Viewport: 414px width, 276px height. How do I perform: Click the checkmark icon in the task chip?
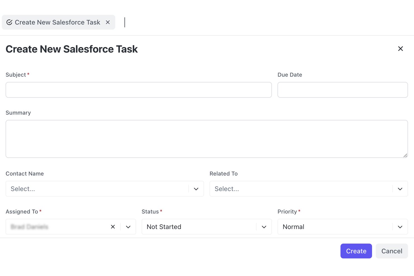coord(9,22)
